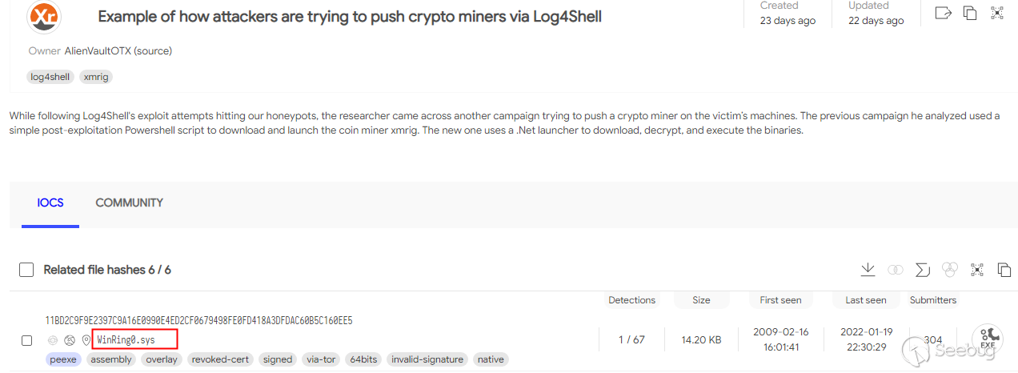
Task: Click the log4shell tag
Action: [50, 77]
